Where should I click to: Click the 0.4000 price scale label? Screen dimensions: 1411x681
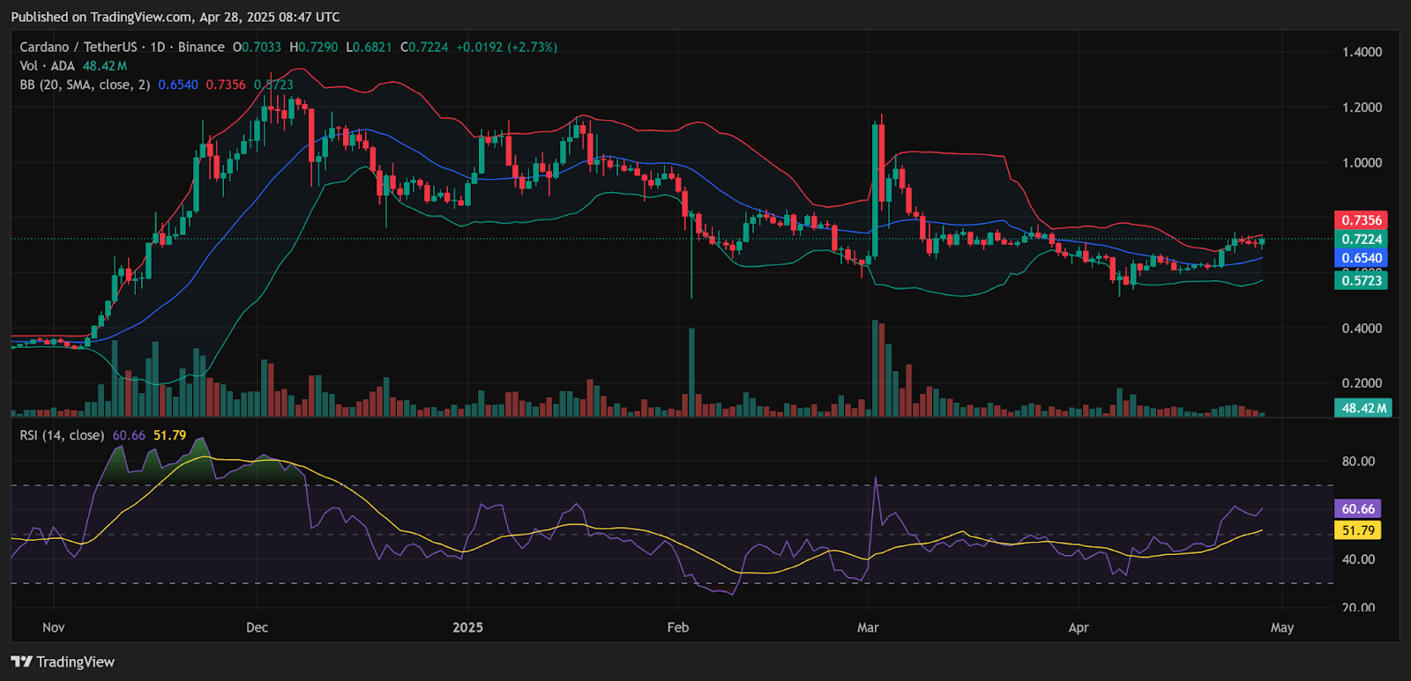click(1362, 329)
